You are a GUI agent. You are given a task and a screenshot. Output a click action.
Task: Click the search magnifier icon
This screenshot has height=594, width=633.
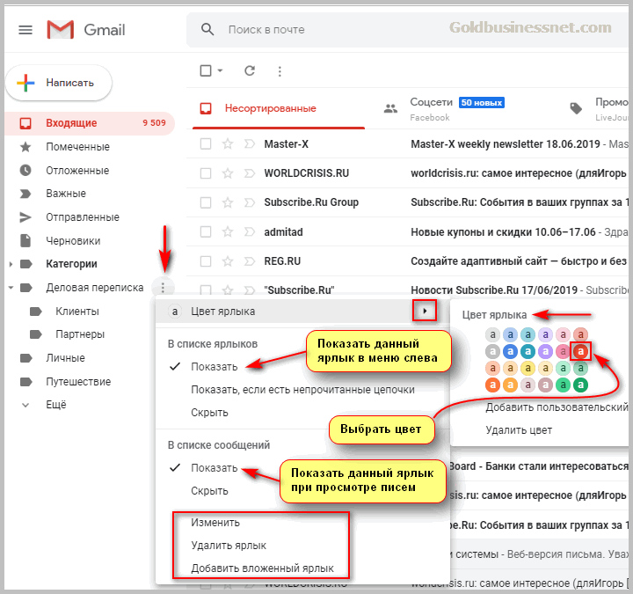207,30
